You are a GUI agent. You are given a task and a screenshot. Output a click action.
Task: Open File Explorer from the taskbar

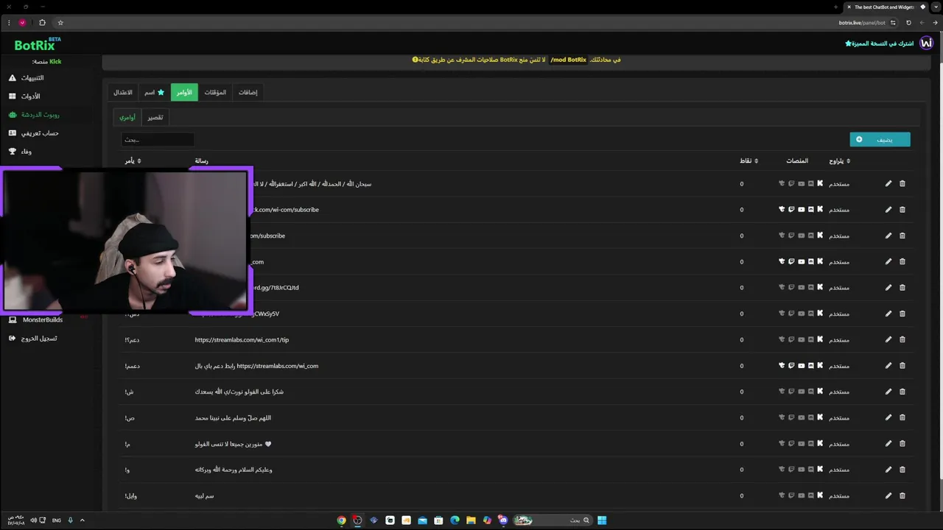pos(471,520)
